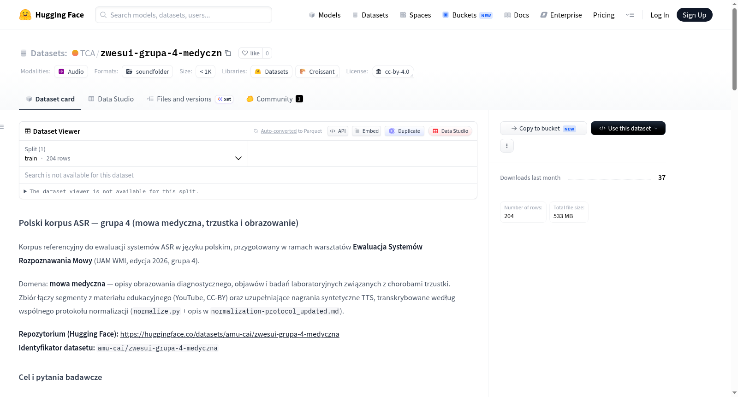Open the Files and versions tab
The width and height of the screenshot is (738, 397).
[x=190, y=99]
